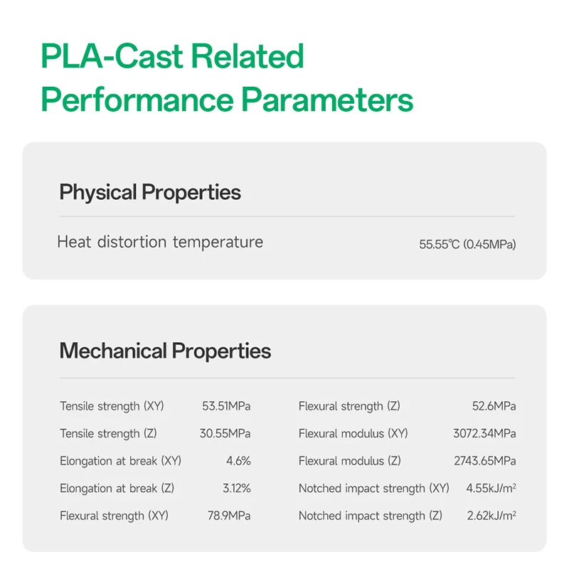This screenshot has width=569, height=569.
Task: Click the Mechanical Properties heading
Action: [x=165, y=351]
